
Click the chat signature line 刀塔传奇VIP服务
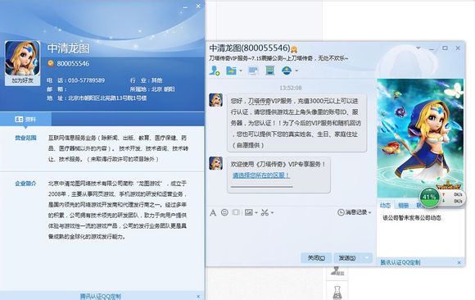[x=278, y=58]
